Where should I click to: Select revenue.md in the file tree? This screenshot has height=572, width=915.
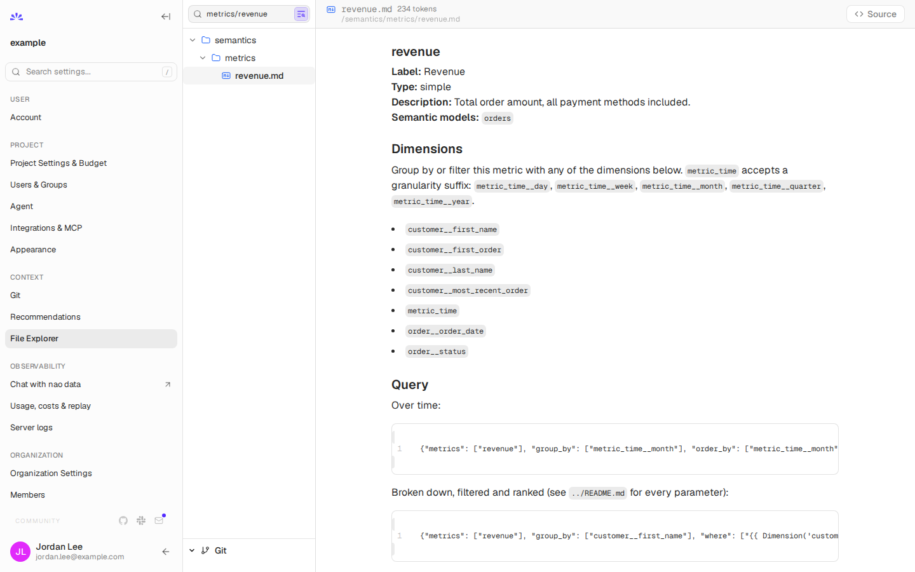click(249, 76)
